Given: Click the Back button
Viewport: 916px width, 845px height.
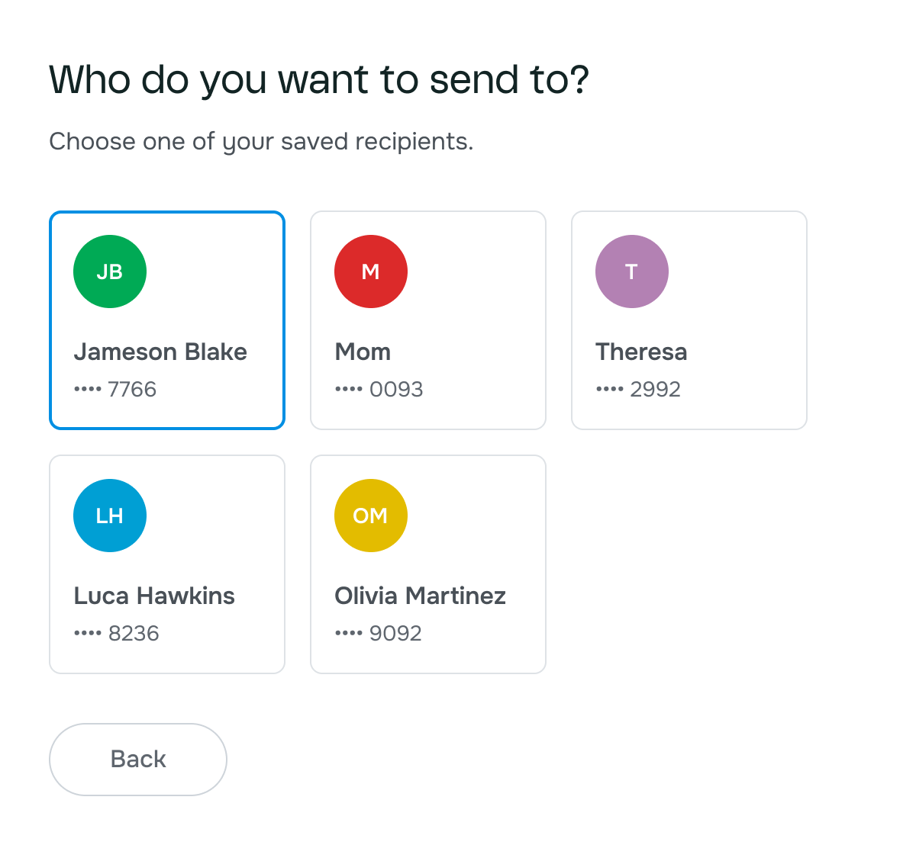Looking at the screenshot, I should 137,759.
